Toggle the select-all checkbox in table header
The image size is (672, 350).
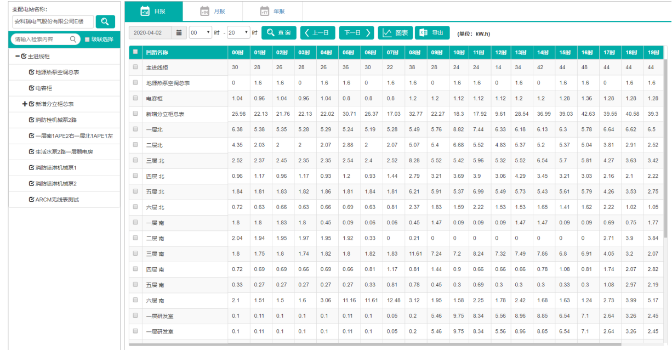(x=135, y=52)
